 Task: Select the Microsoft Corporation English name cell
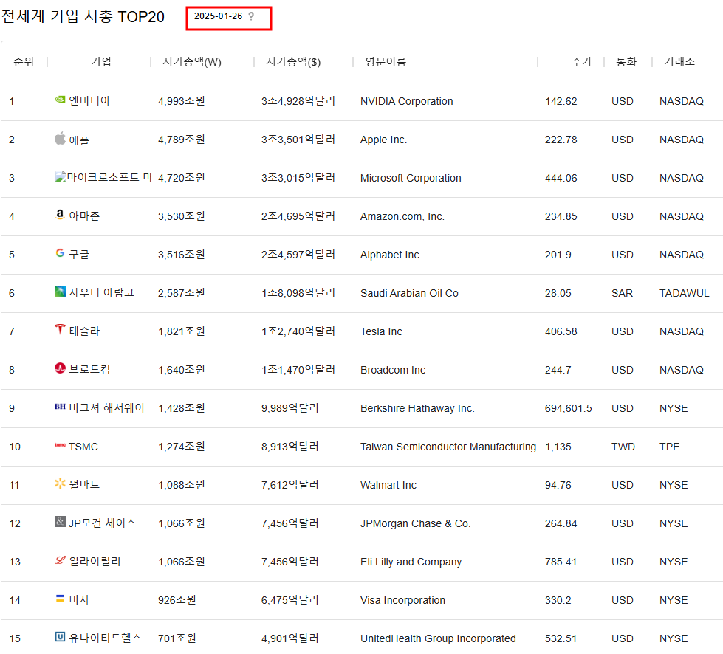(411, 178)
